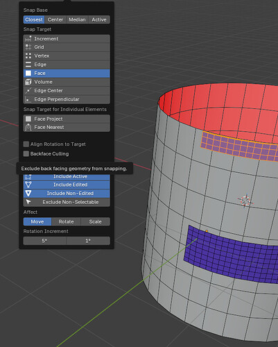Click the Include Edited icon
This screenshot has width=278, height=347.
pos(28,185)
